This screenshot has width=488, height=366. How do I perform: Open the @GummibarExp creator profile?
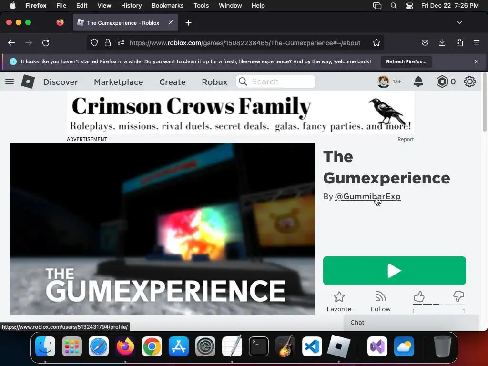tap(368, 196)
